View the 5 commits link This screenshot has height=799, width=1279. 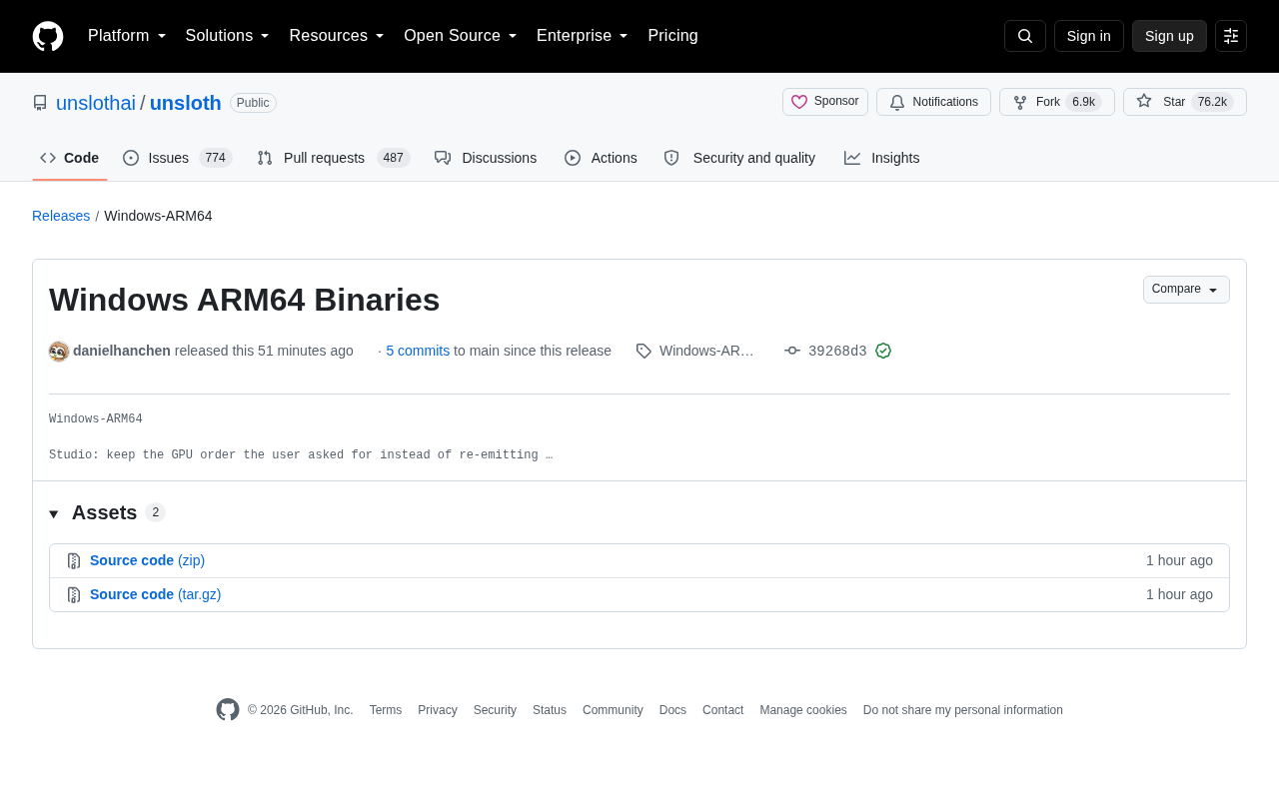418,351
